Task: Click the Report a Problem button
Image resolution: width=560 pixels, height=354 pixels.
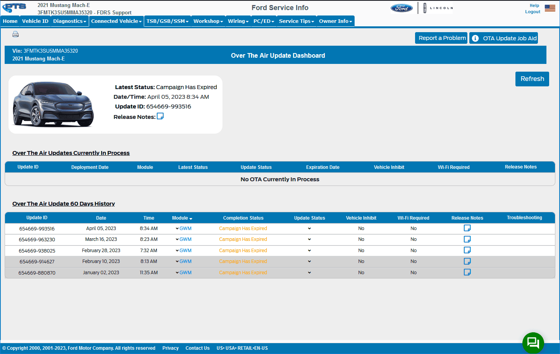Action: [442, 38]
